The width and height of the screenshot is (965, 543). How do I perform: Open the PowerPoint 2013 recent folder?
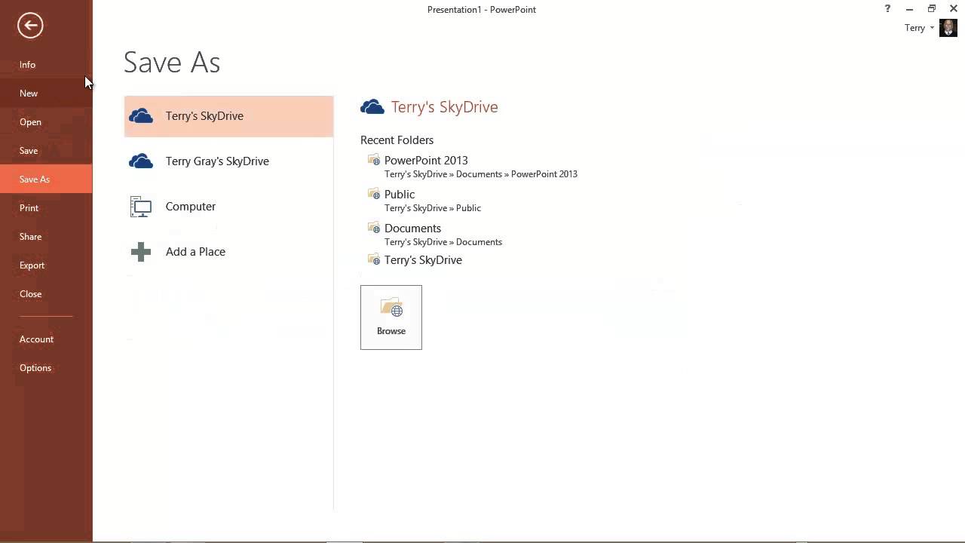click(426, 161)
